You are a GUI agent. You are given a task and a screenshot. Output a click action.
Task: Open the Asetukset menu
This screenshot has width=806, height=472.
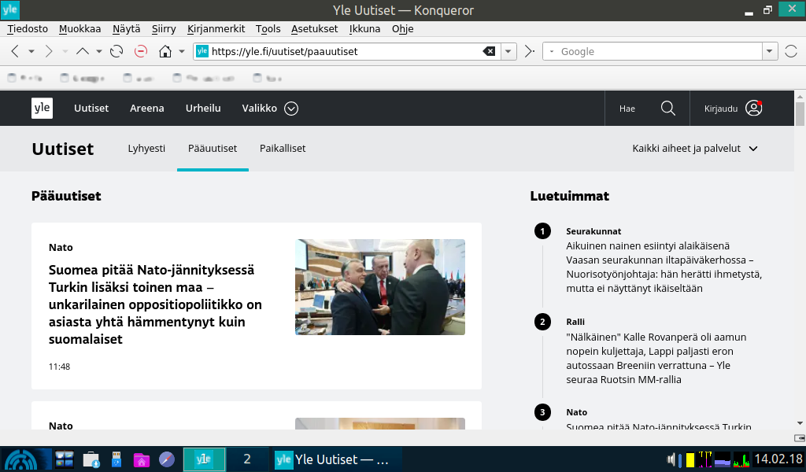315,29
